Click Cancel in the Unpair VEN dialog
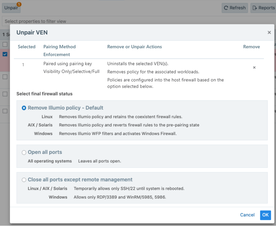The image size is (276, 226). [x=247, y=215]
